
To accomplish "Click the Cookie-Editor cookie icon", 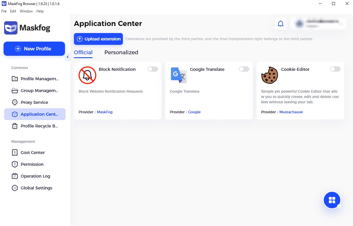I will [x=270, y=75].
